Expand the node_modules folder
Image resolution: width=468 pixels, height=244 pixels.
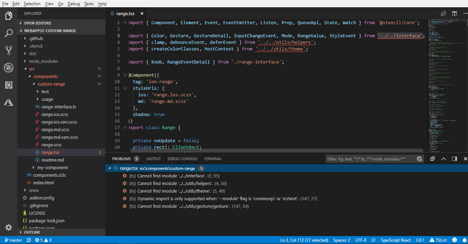pyautogui.click(x=25, y=61)
